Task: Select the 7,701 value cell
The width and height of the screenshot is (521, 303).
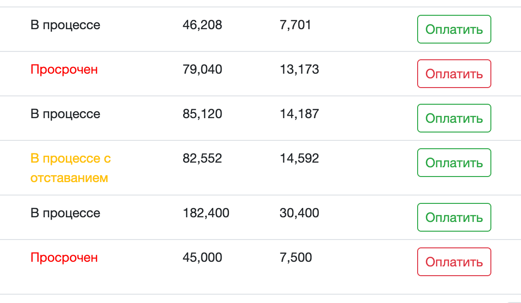Action: [295, 25]
